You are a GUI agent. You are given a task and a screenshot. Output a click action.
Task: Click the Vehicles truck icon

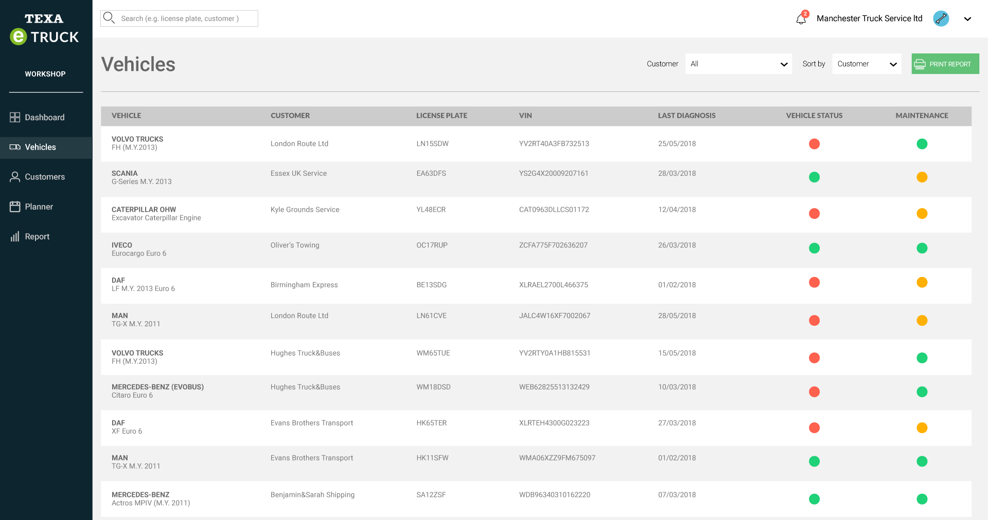click(x=15, y=147)
